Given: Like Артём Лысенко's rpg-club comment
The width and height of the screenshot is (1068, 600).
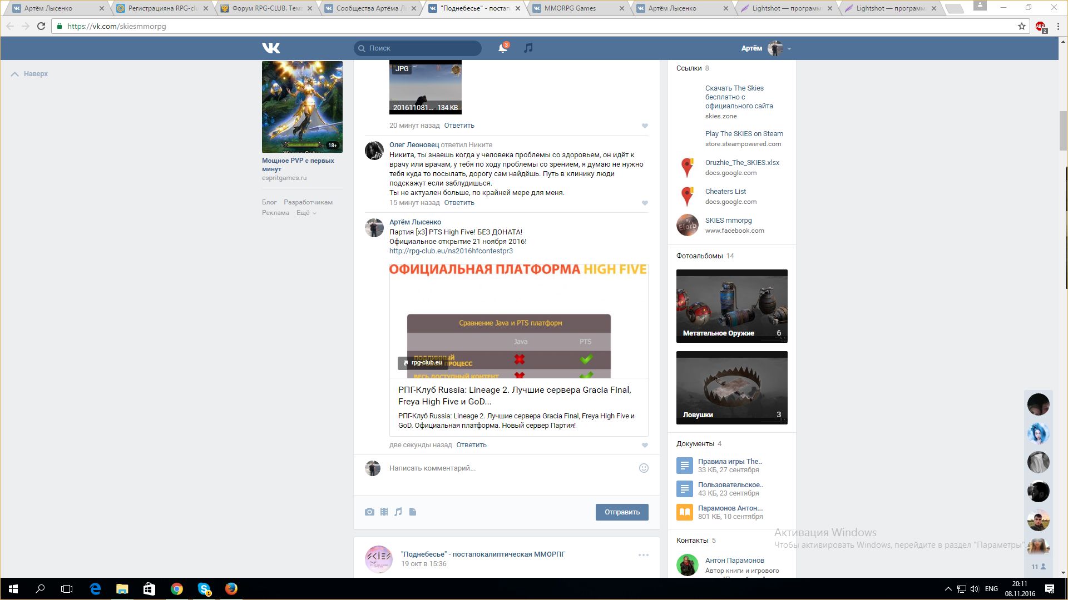Looking at the screenshot, I should [645, 446].
